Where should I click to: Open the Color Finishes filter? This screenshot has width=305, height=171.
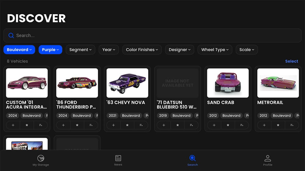pyautogui.click(x=142, y=50)
